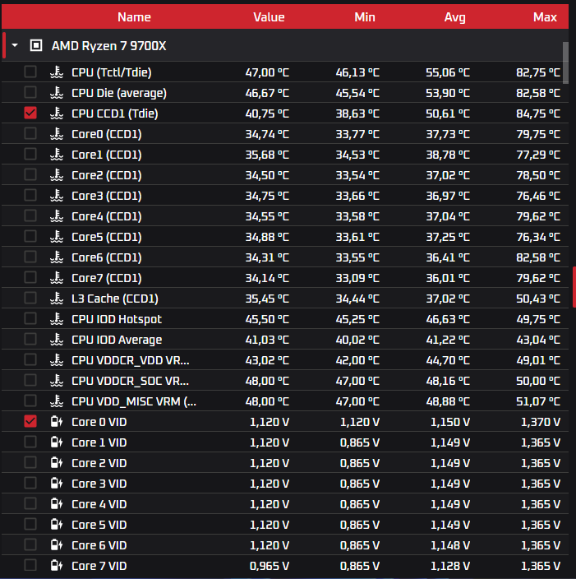Screen dimensions: 576x579
Task: Click the temperature icon for Core1 (CCD1)
Action: [x=57, y=155]
